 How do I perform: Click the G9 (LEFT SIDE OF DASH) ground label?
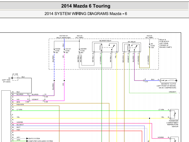click(6, 80)
